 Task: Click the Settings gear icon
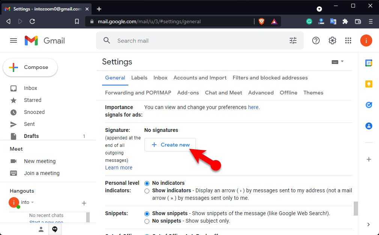pyautogui.click(x=332, y=40)
